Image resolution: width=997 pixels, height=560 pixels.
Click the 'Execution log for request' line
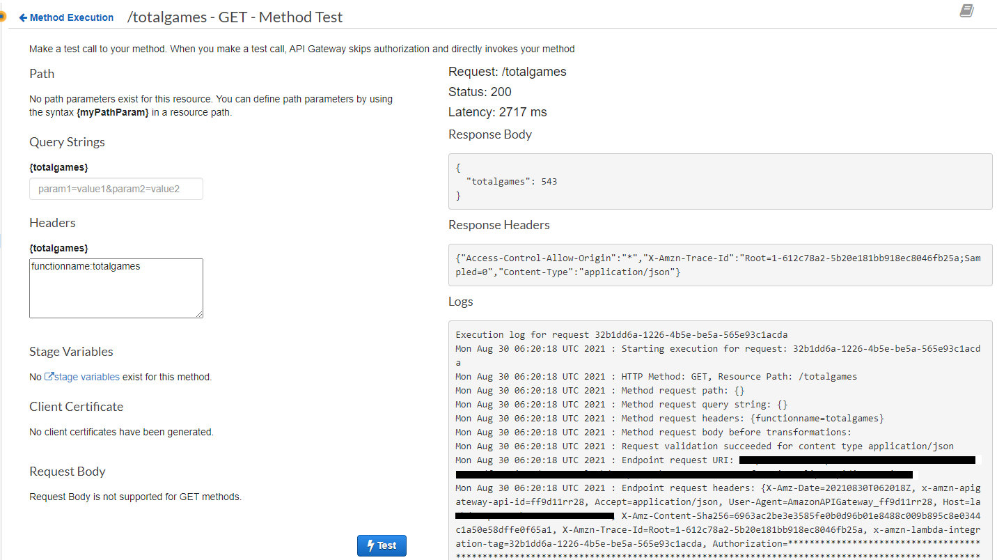pos(622,335)
